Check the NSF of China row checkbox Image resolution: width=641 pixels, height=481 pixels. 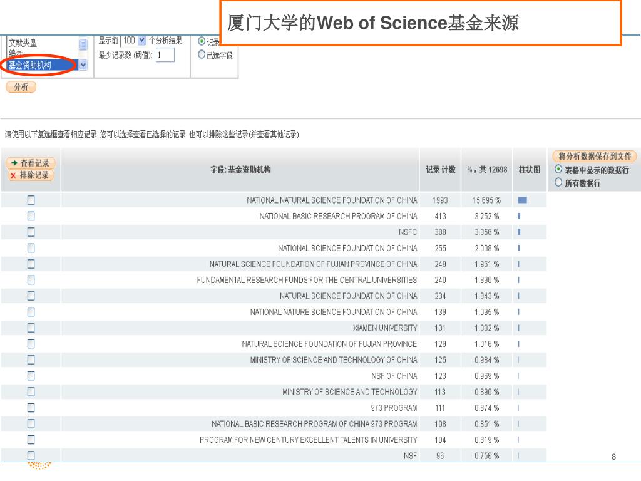[31, 376]
